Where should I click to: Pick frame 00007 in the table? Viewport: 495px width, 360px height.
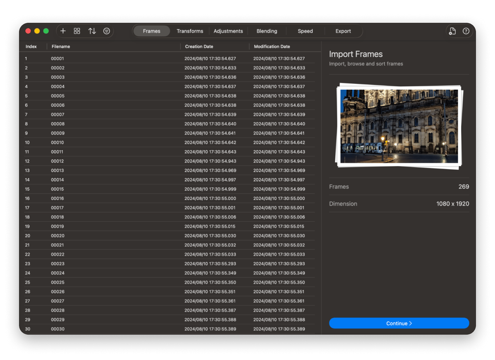pos(170,114)
